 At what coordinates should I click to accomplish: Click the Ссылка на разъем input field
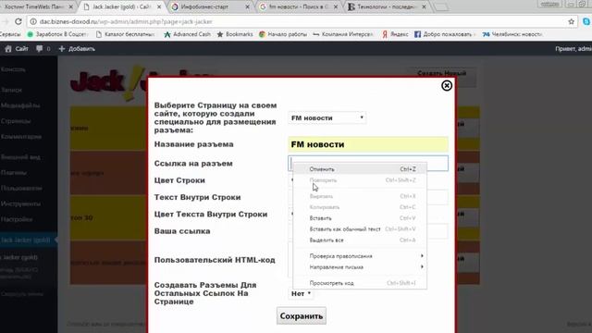368,163
